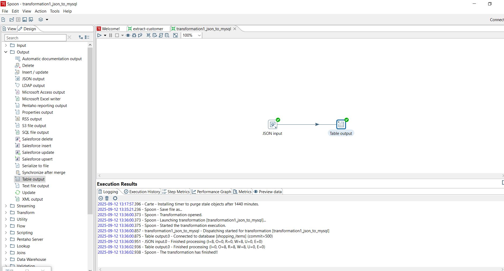
Task: Stop the transformation
Action: (x=117, y=35)
